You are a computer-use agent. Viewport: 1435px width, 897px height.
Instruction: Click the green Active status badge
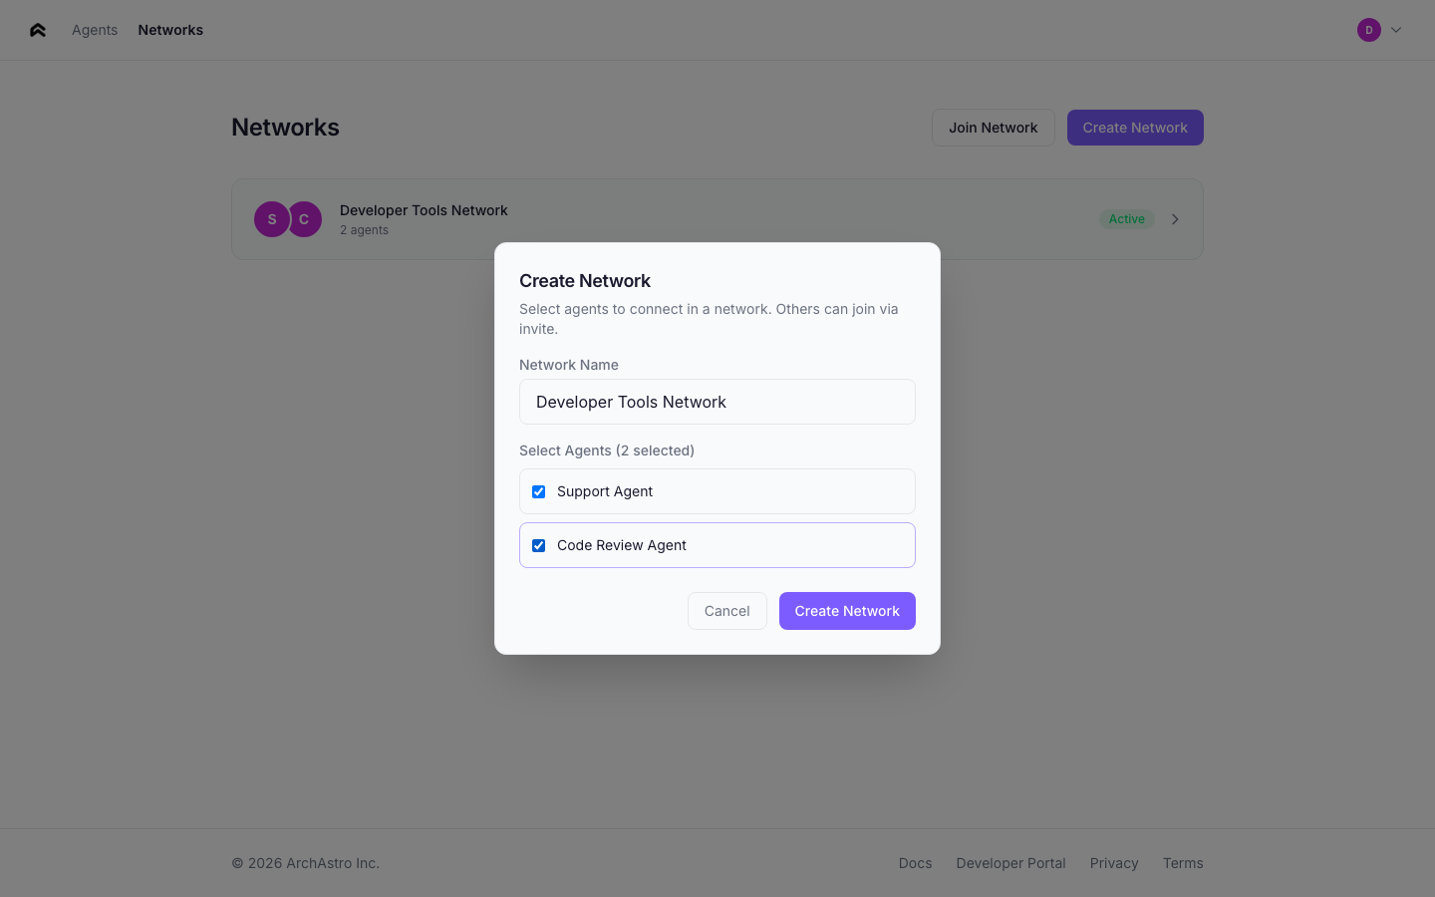coord(1126,219)
